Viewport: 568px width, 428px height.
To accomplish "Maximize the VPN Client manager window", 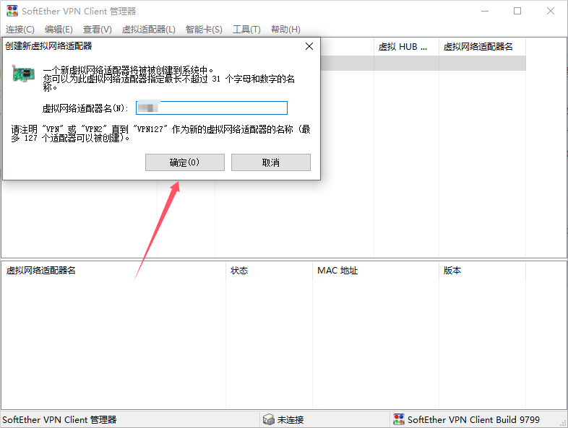I will click(517, 11).
